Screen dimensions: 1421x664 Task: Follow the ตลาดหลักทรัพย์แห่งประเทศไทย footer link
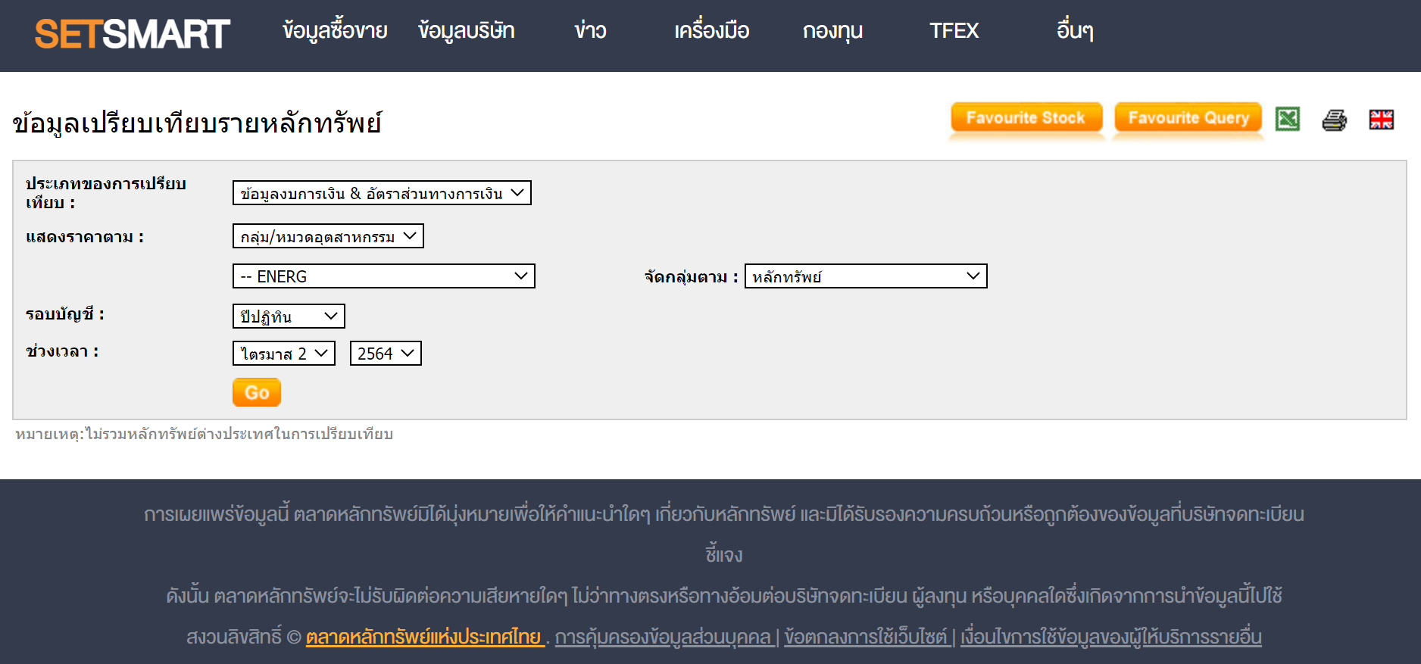tap(423, 637)
